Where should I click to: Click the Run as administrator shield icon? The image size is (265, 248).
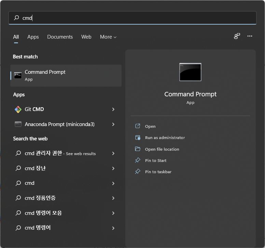coord(138,138)
